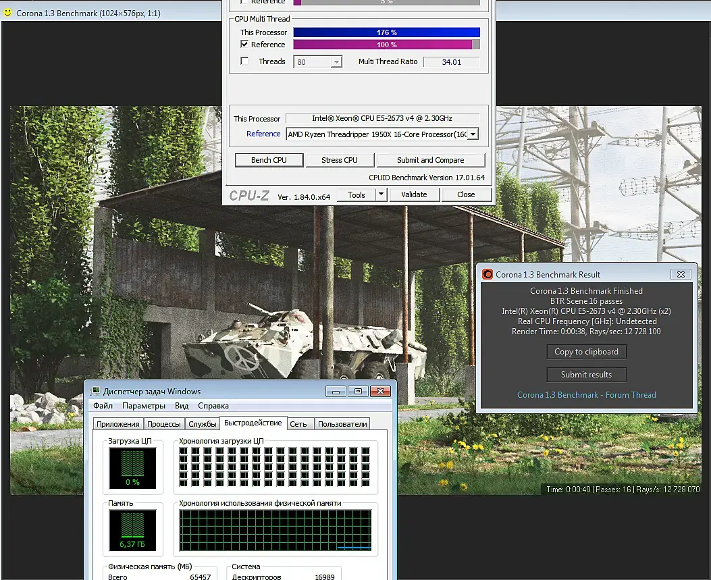The image size is (711, 580).
Task: Click the Corona Benchmark Result dialog icon
Action: click(488, 275)
